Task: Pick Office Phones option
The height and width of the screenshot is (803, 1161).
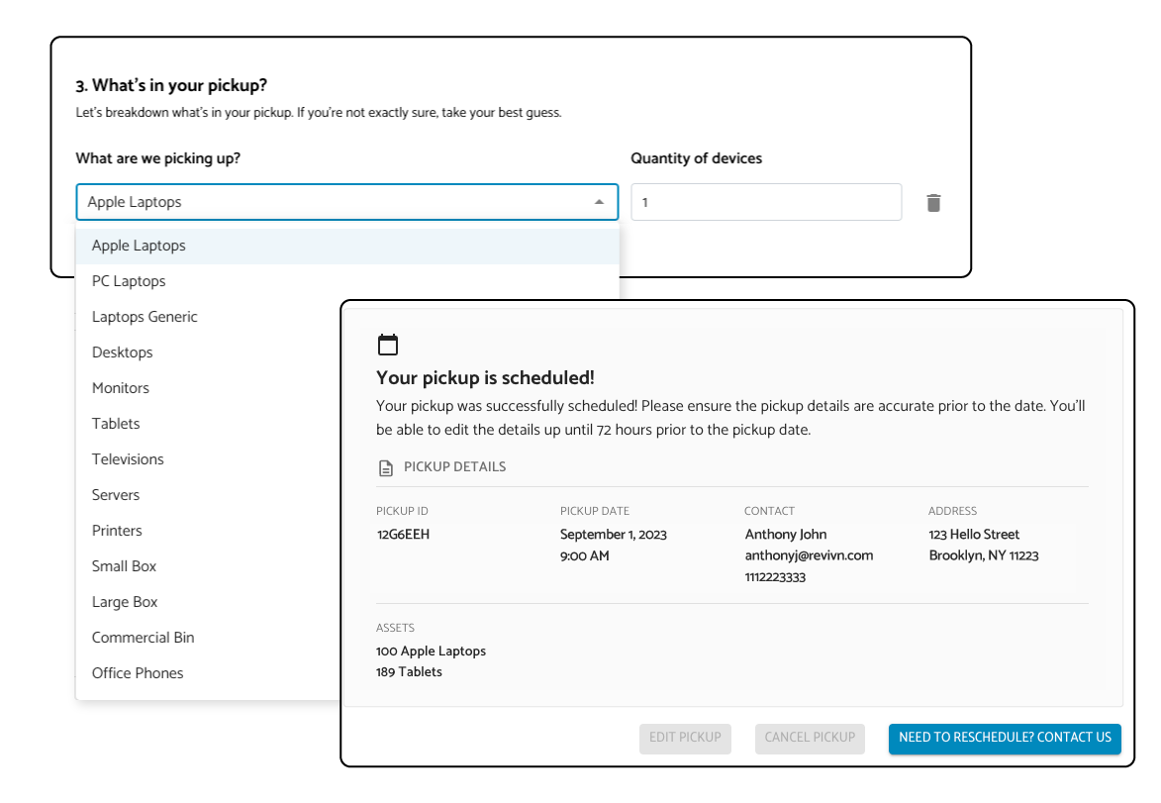Action: [138, 673]
